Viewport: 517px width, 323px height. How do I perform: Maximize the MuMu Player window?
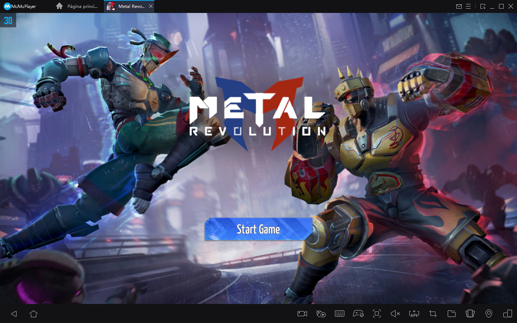coord(502,6)
